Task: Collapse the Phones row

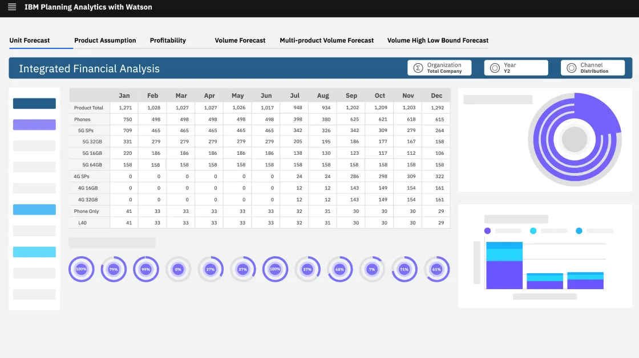Action: click(82, 120)
